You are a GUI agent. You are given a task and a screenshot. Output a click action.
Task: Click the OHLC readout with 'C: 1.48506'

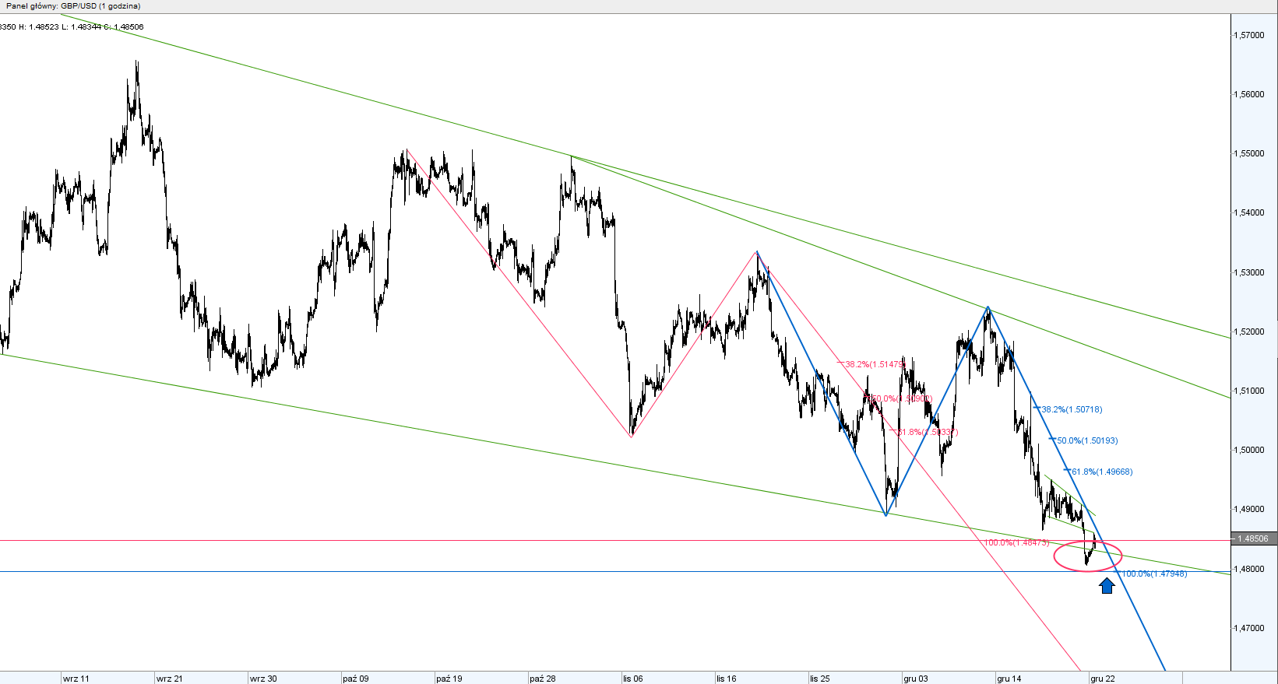click(x=72, y=27)
